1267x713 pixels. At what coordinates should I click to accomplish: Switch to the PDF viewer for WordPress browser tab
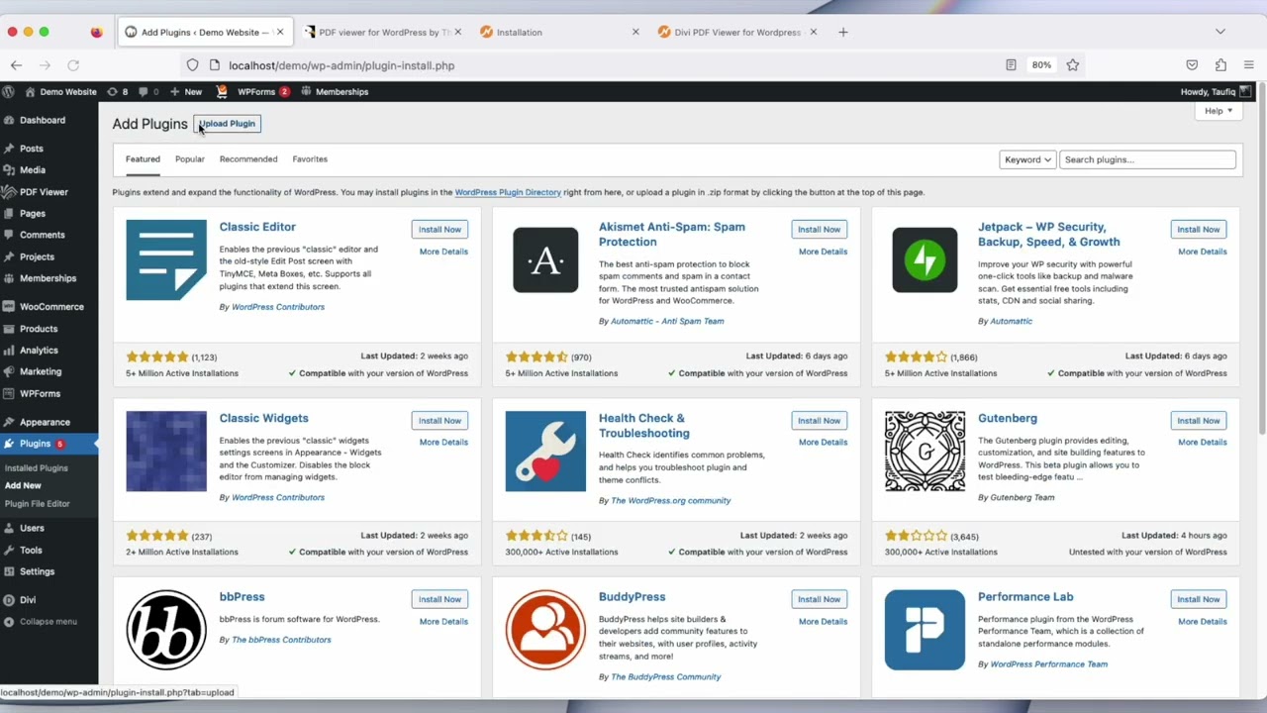tap(381, 32)
